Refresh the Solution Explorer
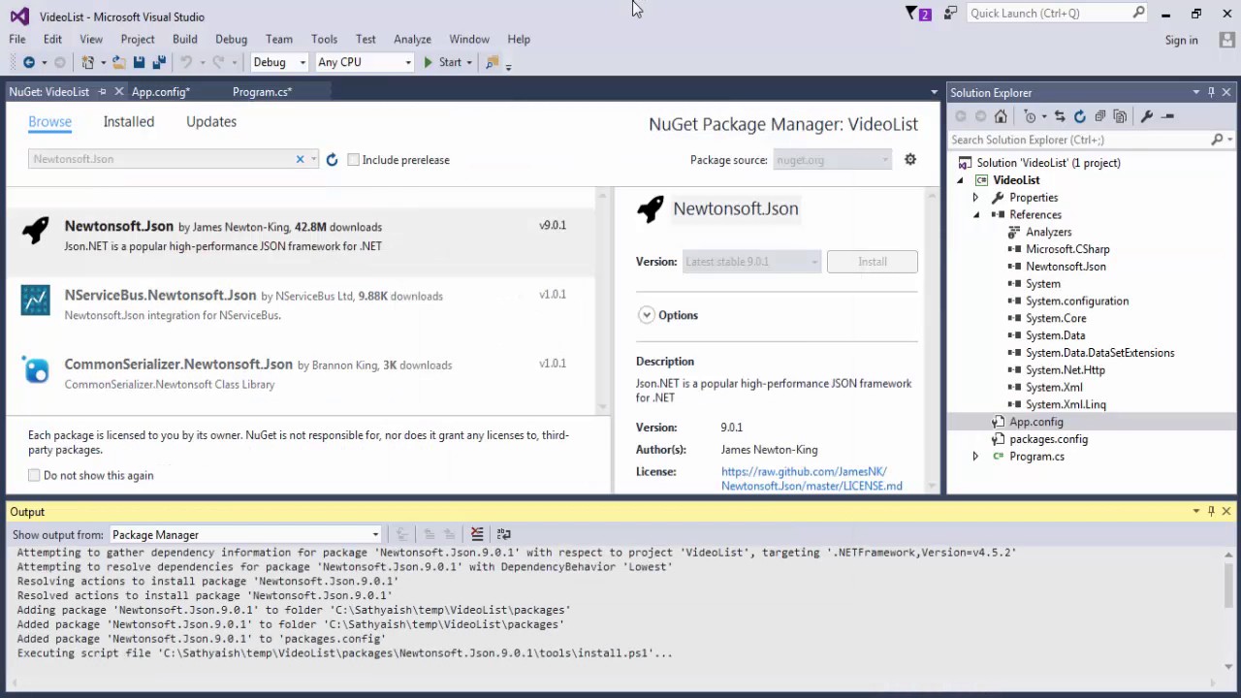This screenshot has width=1241, height=698. (1079, 116)
